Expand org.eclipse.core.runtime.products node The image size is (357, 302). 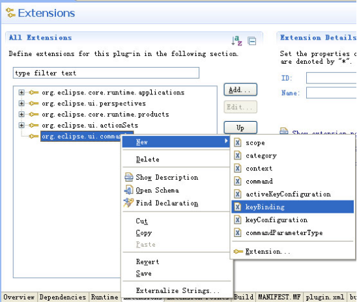(21, 114)
